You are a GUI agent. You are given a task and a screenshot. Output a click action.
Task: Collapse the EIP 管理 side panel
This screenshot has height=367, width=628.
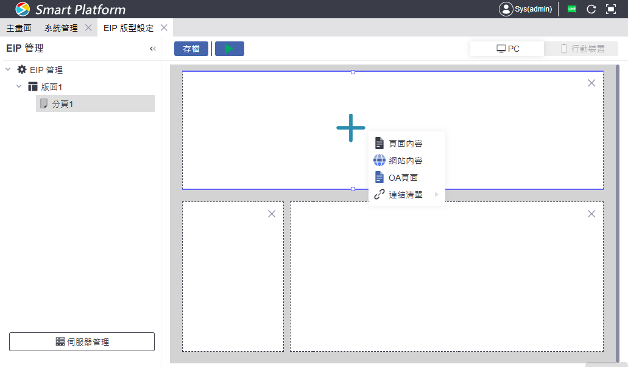pyautogui.click(x=152, y=49)
